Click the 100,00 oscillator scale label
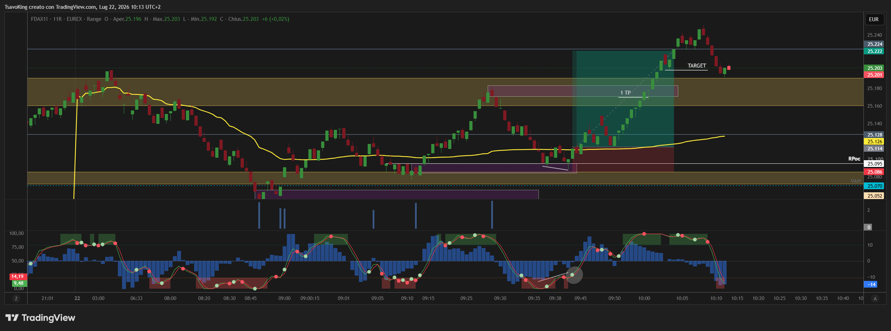 pos(17,234)
